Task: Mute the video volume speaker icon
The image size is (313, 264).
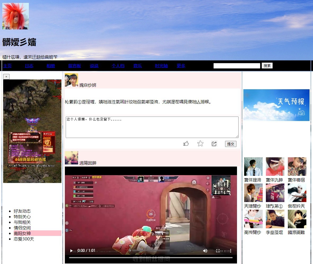Action: 205,251
